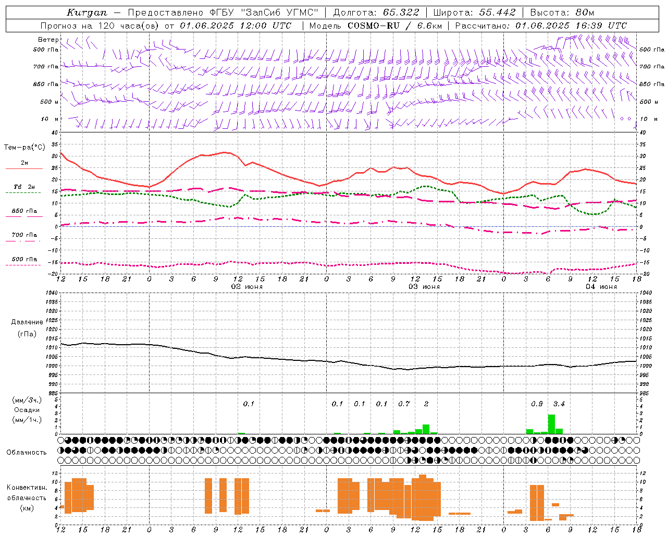Click the "0.7" precipitation total value
The width and height of the screenshot is (667, 534).
(x=404, y=404)
